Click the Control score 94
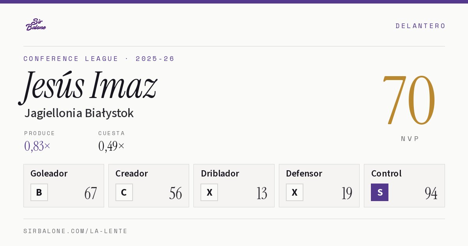Screen dimensions: 468x246 [431, 193]
